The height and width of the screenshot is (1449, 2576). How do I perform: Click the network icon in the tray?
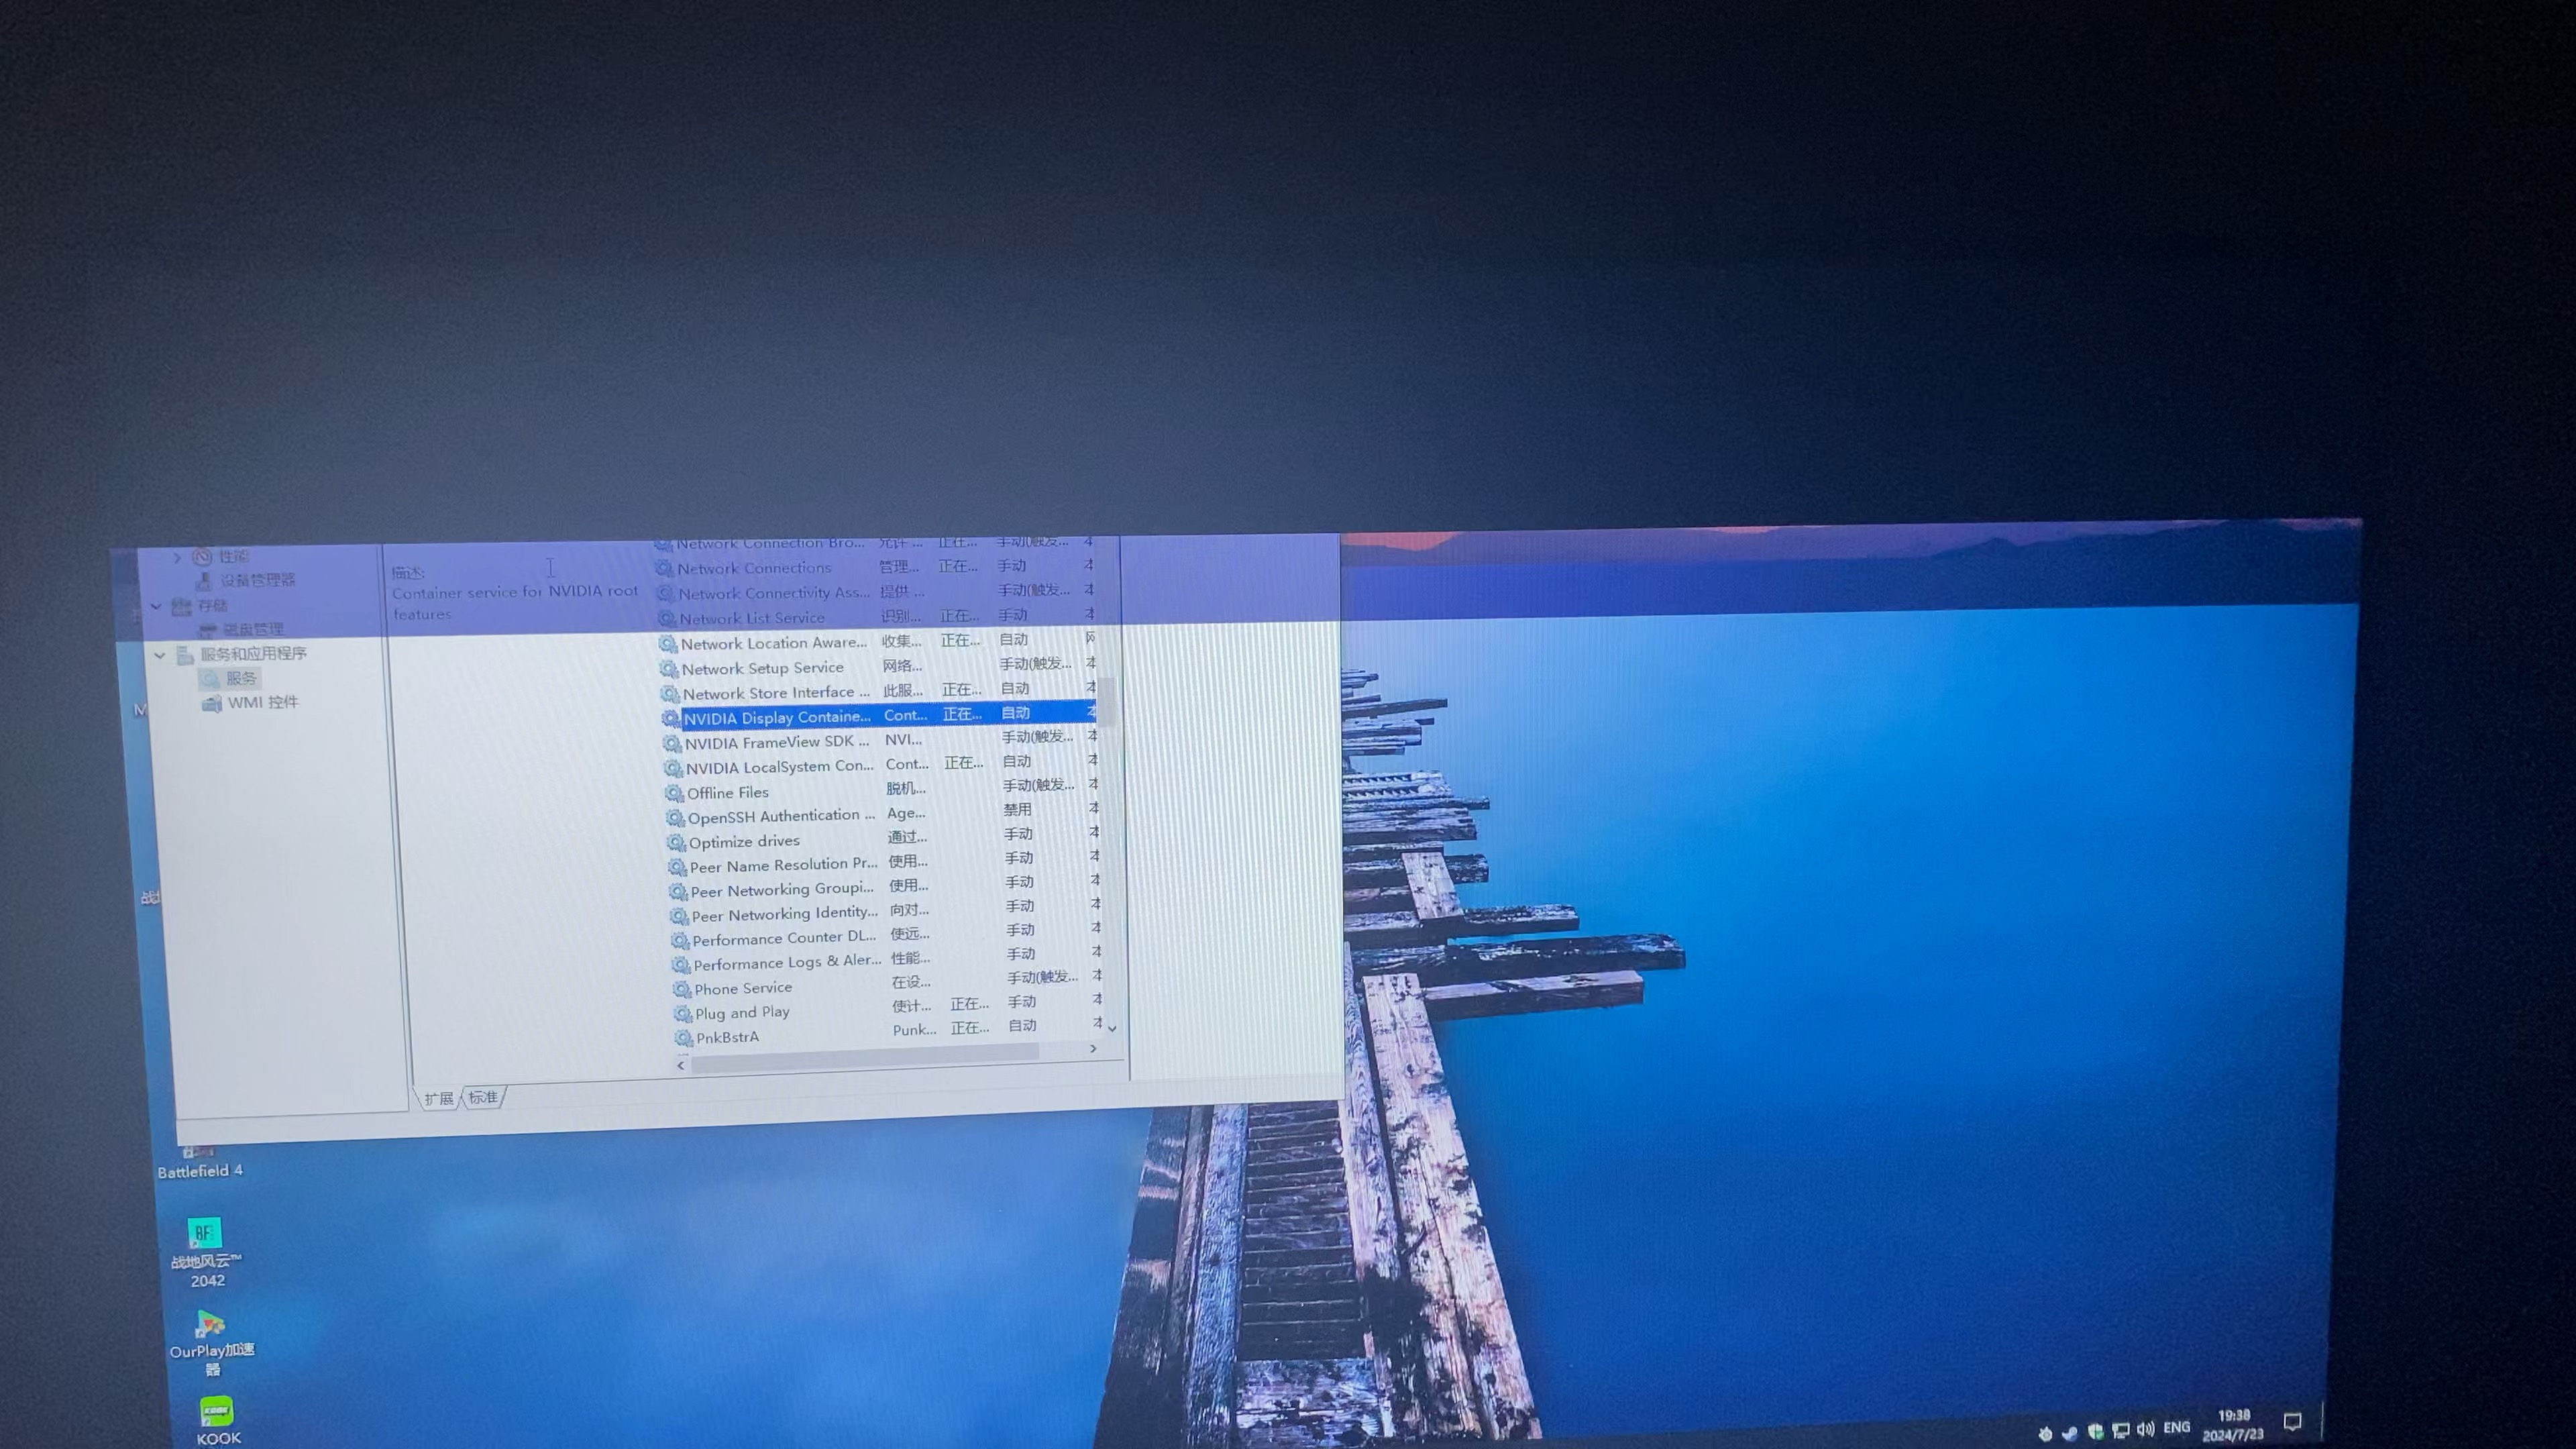[x=2120, y=1430]
